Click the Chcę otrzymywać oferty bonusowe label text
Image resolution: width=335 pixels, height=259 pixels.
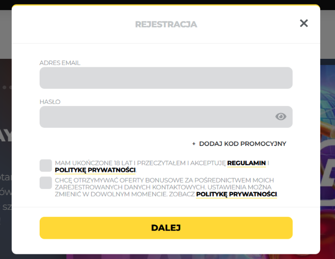[x=164, y=187]
